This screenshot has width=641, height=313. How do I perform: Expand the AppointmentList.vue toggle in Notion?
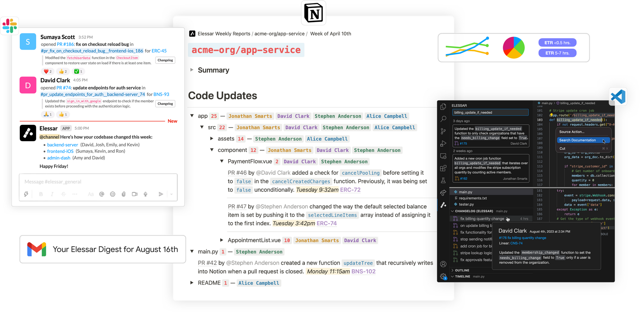[x=221, y=240]
